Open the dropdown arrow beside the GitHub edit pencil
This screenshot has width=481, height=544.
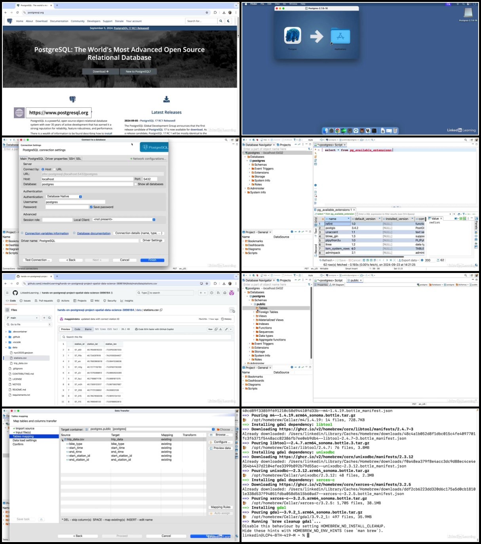231,329
